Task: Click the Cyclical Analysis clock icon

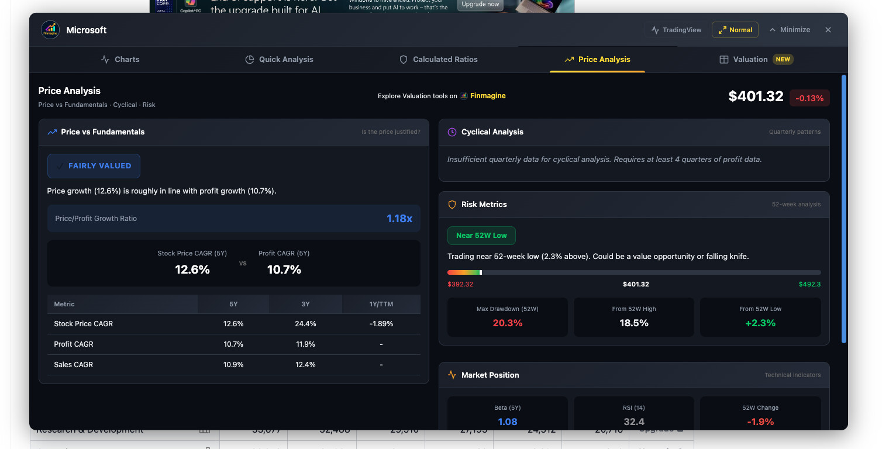Action: click(452, 132)
